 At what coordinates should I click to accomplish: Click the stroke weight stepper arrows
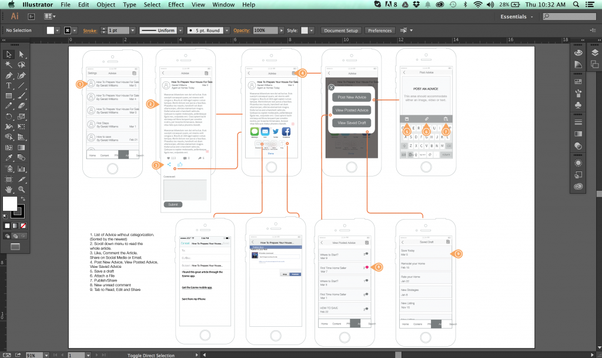point(103,31)
